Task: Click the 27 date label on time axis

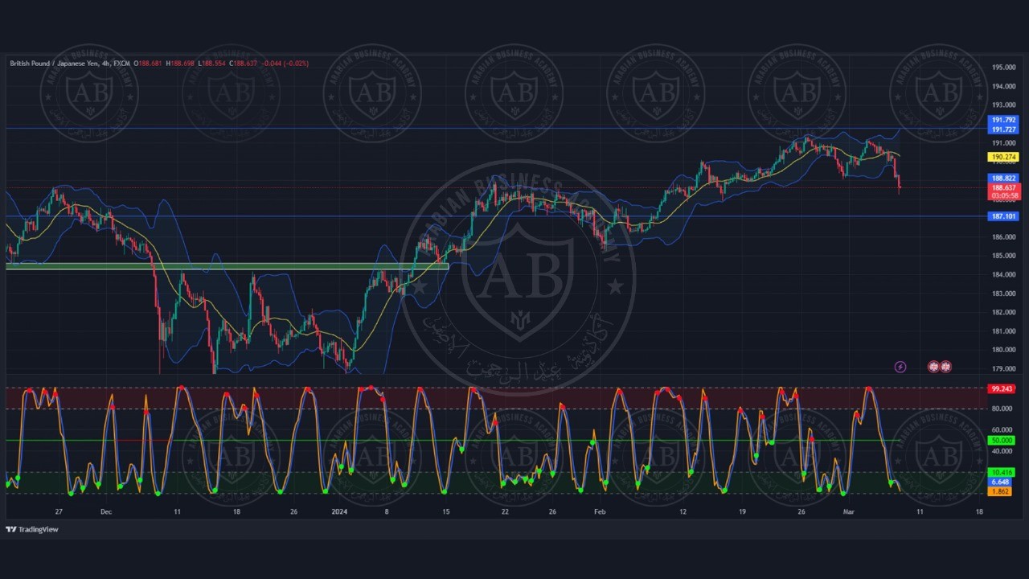Action: (59, 511)
